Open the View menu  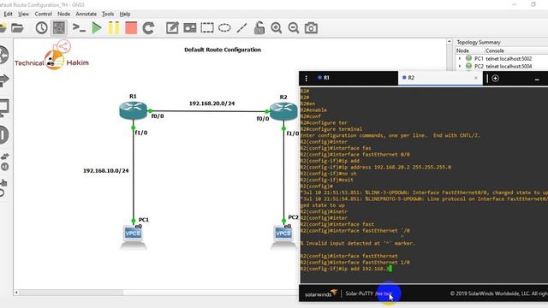(23, 14)
